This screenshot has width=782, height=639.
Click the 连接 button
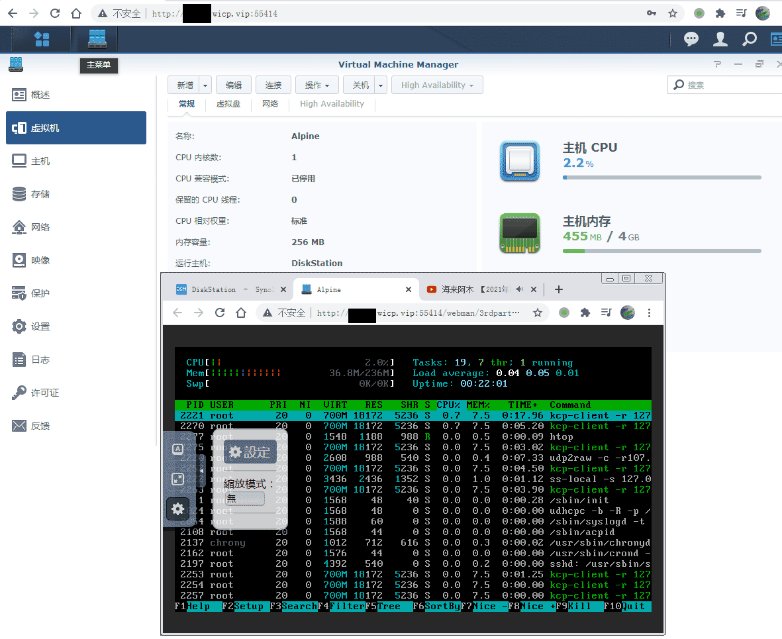273,85
